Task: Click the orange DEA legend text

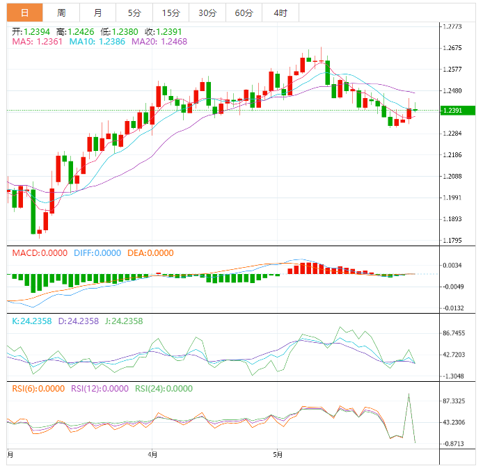Action: [x=150, y=253]
